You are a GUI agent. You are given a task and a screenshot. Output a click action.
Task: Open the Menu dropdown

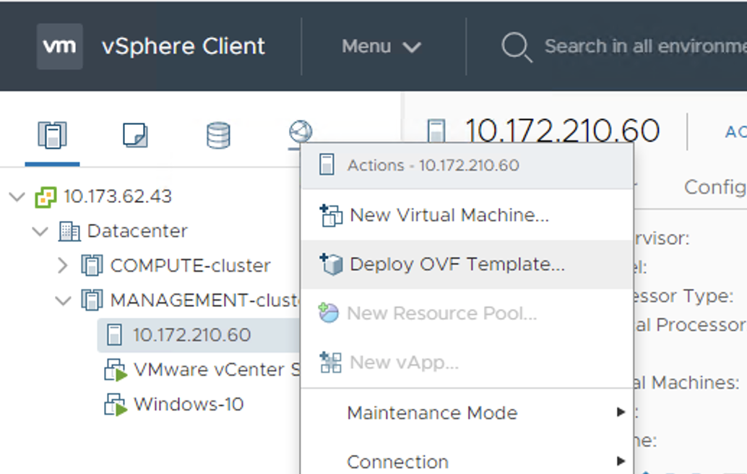(x=381, y=46)
